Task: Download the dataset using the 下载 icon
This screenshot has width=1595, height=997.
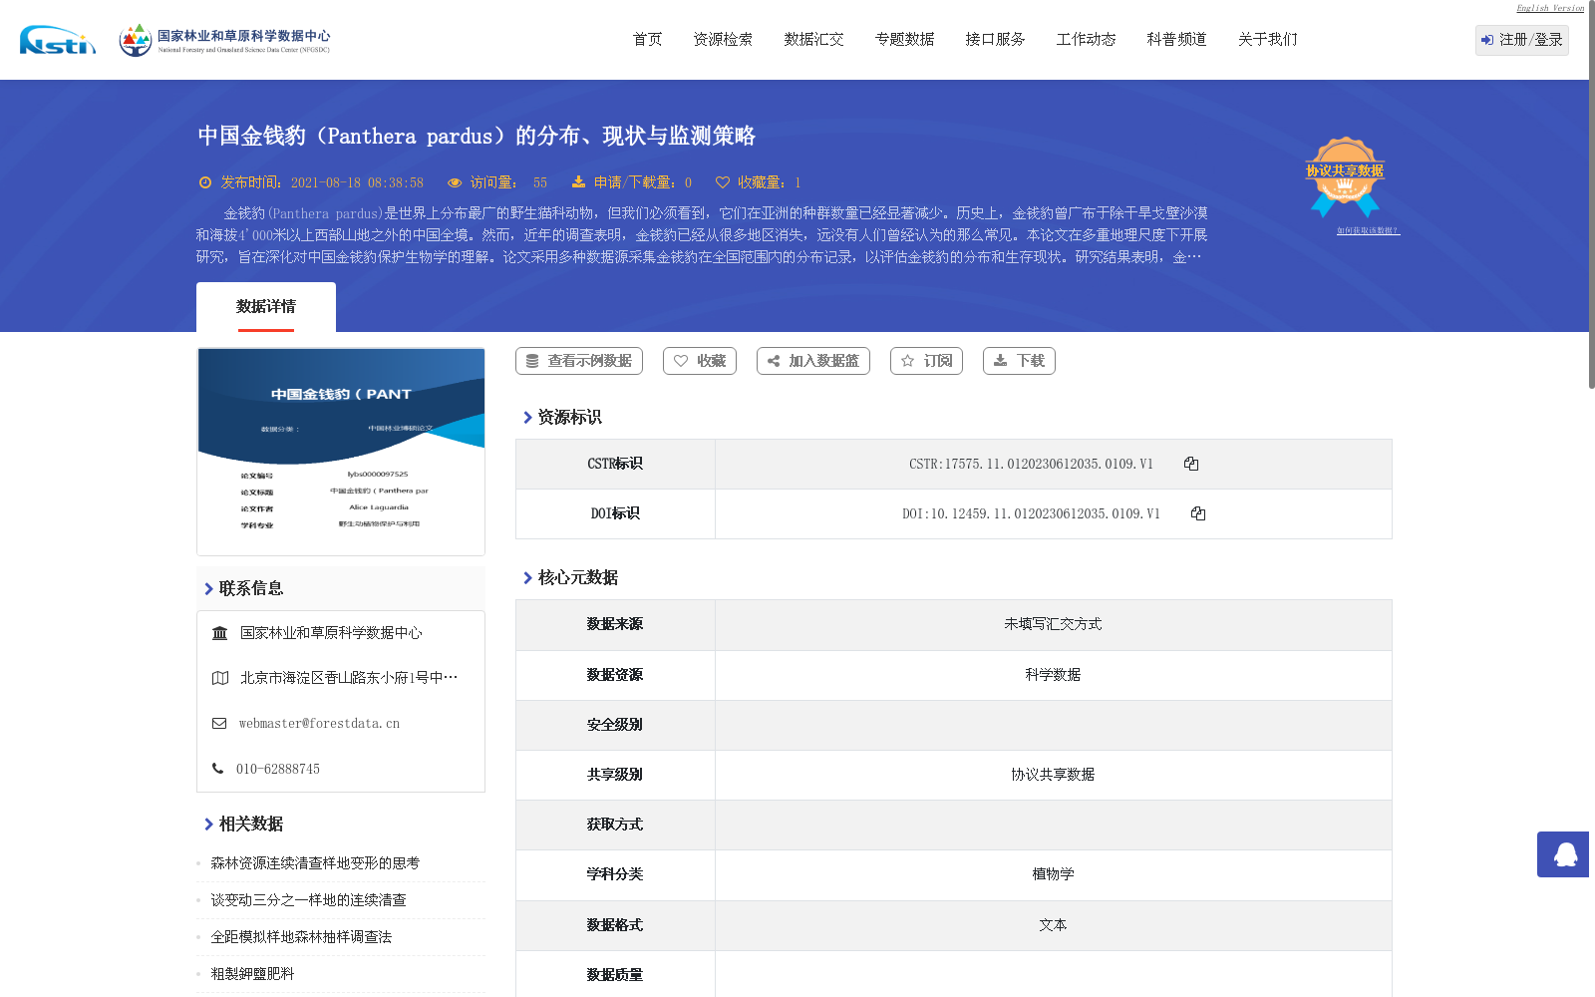Action: pos(1000,360)
